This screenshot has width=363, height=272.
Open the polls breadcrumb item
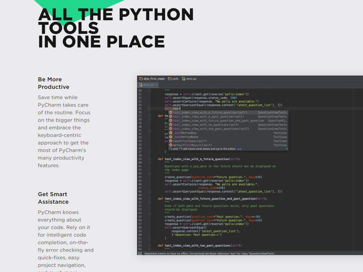click(175, 79)
